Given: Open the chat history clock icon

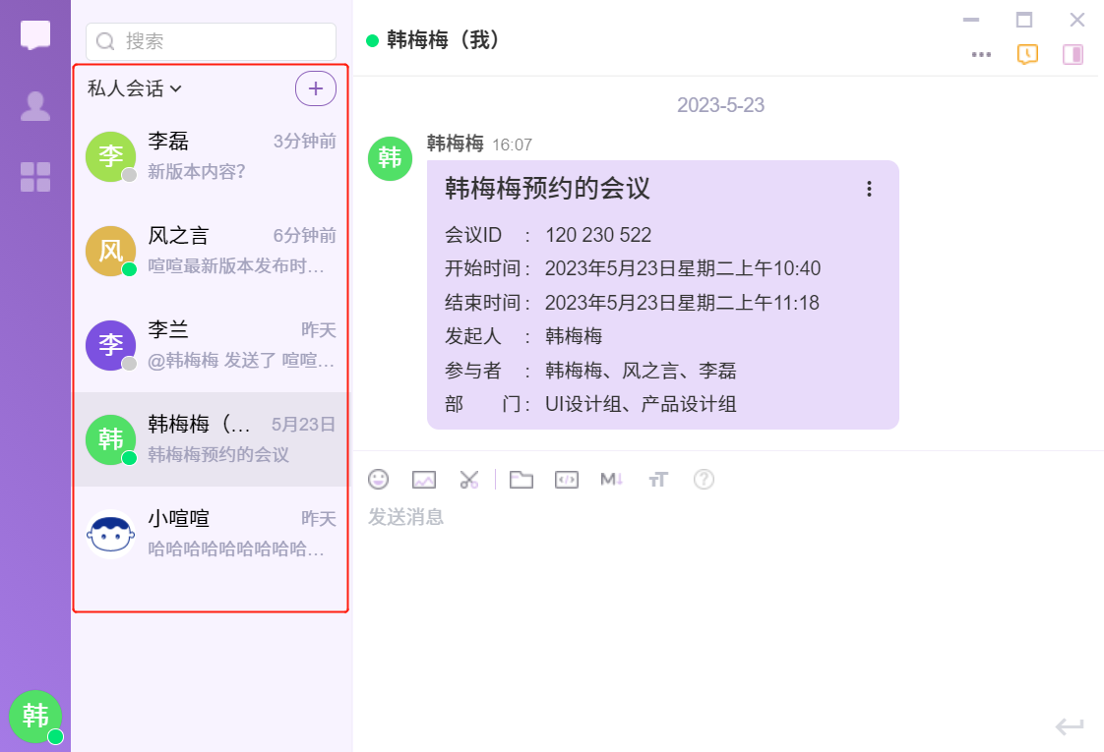Looking at the screenshot, I should [1027, 54].
